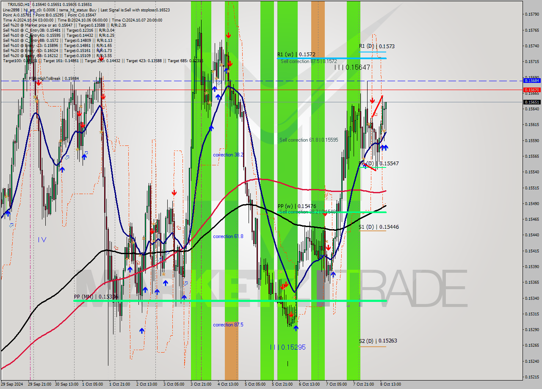Screen dimensions: 542x389
Task: Click the 0.15684 price tag on the axis
Action: (x=531, y=80)
